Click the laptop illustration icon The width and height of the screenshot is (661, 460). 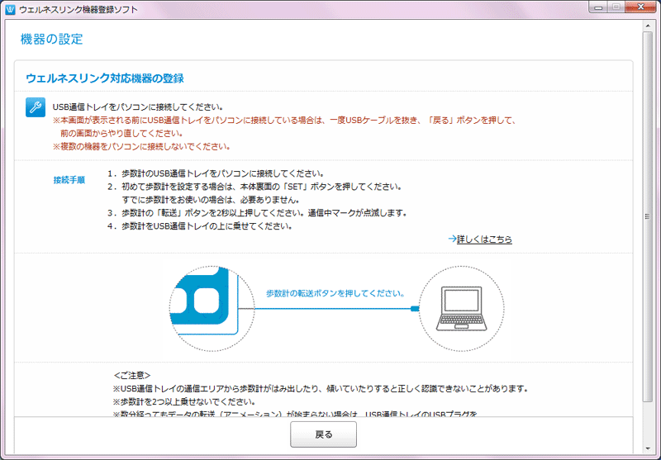click(461, 308)
